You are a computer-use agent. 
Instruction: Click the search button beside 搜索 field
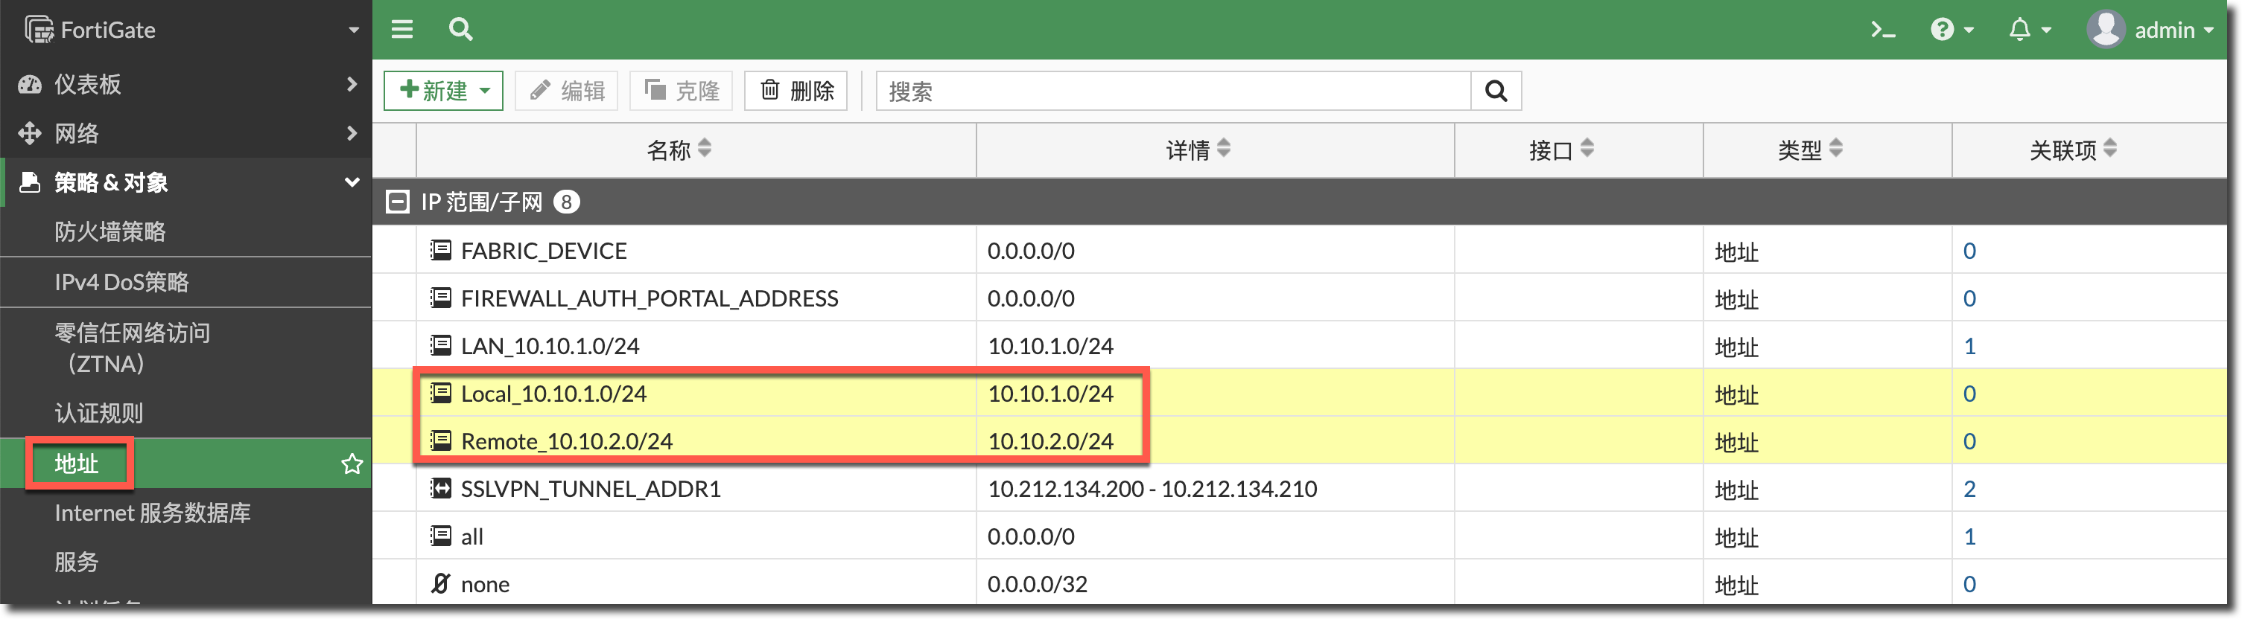[1495, 91]
